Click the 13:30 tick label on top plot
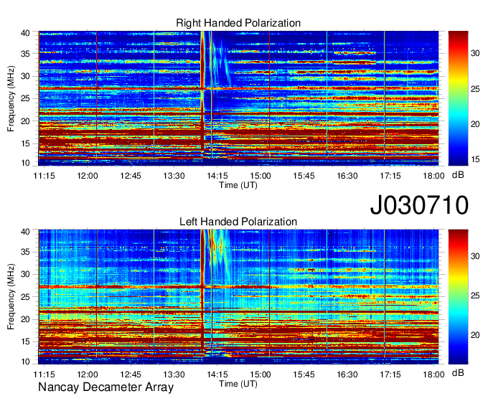Screen dimensions: 488x396 coord(174,176)
